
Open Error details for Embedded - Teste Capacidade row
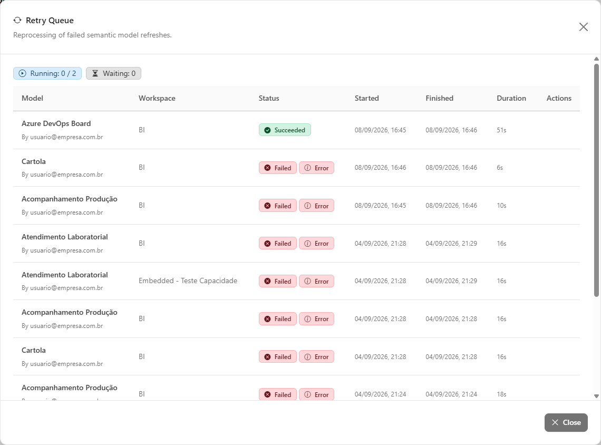pos(317,282)
